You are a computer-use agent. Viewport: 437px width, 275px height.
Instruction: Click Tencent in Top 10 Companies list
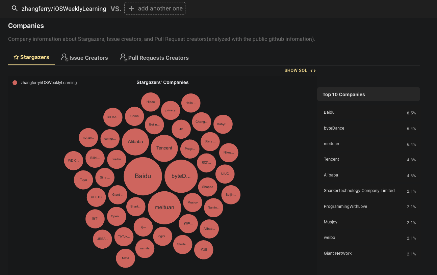[x=331, y=159]
